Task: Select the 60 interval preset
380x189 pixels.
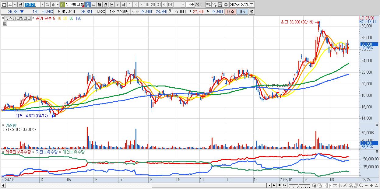Action: pos(164,5)
